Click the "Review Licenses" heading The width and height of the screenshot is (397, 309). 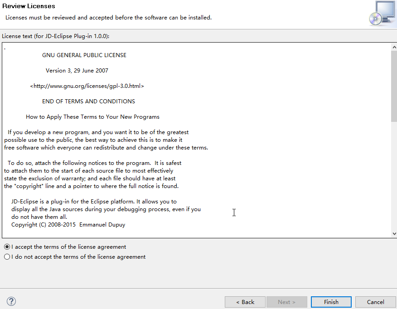click(29, 6)
